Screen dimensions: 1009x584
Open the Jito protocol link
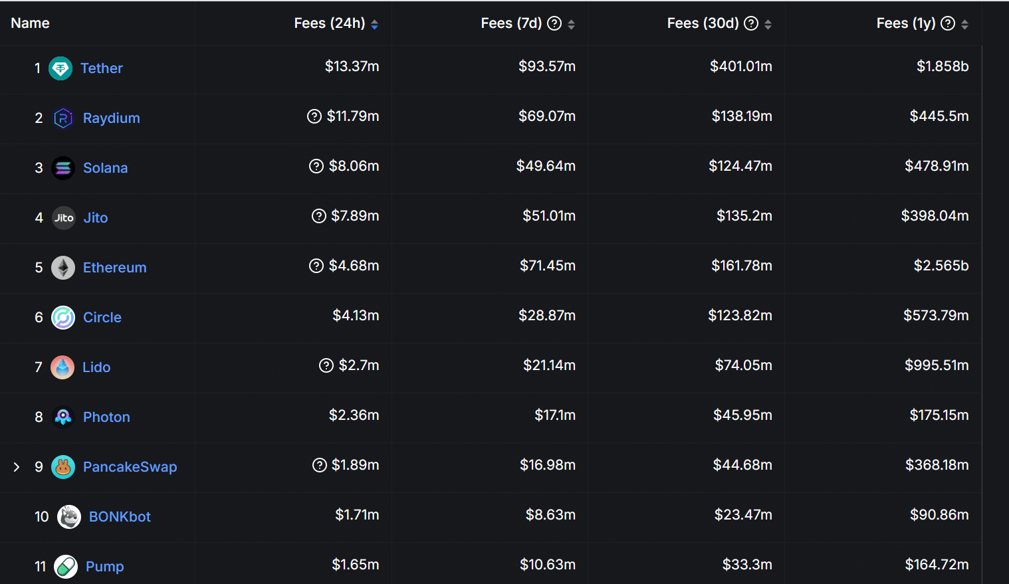pyautogui.click(x=96, y=218)
